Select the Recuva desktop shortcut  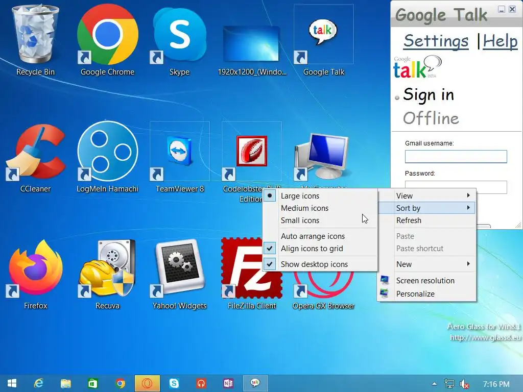pos(107,274)
